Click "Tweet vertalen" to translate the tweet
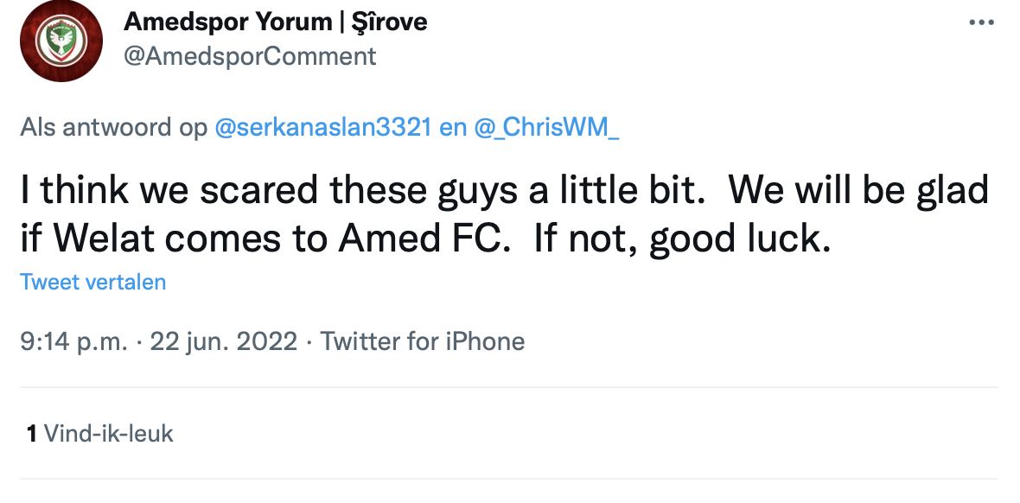1020x503 pixels. (x=93, y=282)
